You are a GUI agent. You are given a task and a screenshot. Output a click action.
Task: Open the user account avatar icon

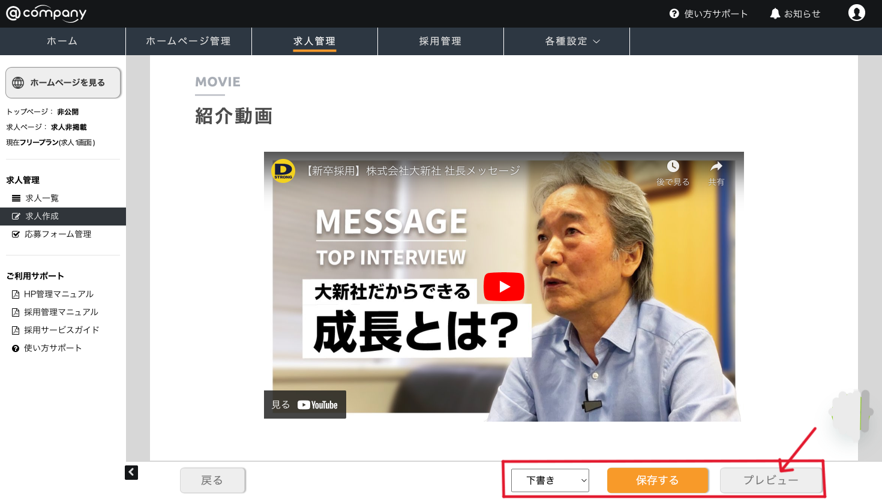coord(857,13)
